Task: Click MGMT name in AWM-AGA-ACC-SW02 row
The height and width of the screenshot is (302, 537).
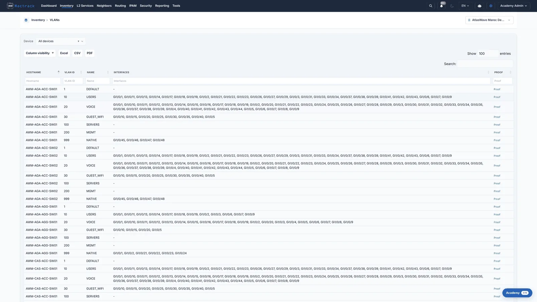Action: click(x=91, y=191)
